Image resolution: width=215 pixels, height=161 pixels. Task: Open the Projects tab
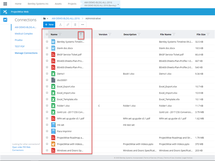72,4
